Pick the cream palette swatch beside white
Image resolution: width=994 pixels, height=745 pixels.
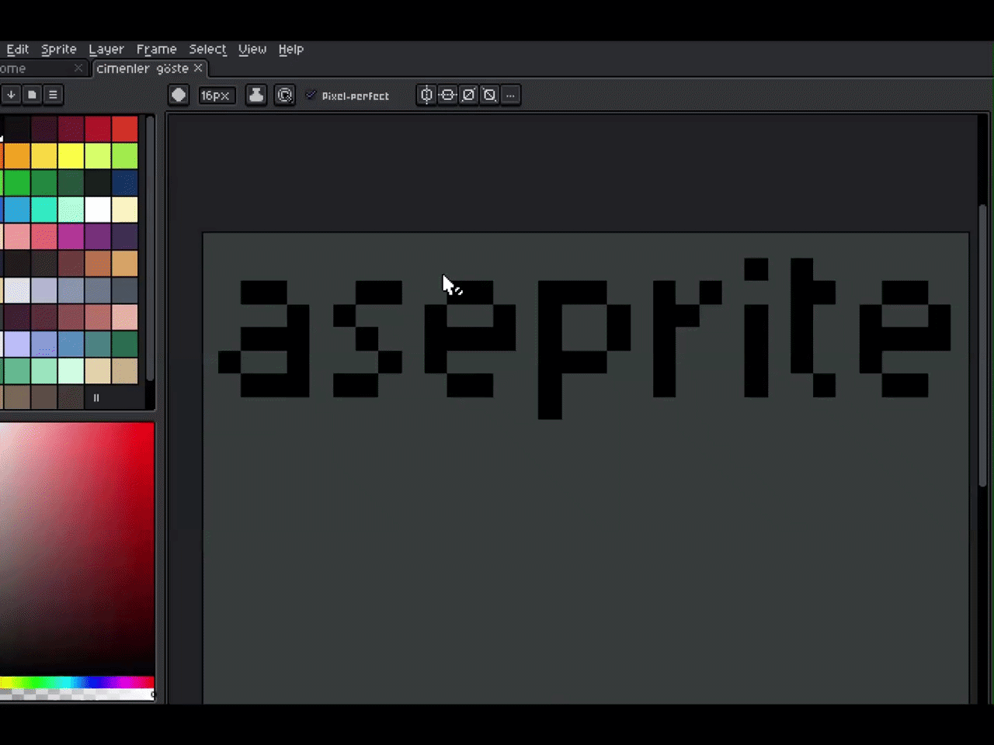(124, 210)
